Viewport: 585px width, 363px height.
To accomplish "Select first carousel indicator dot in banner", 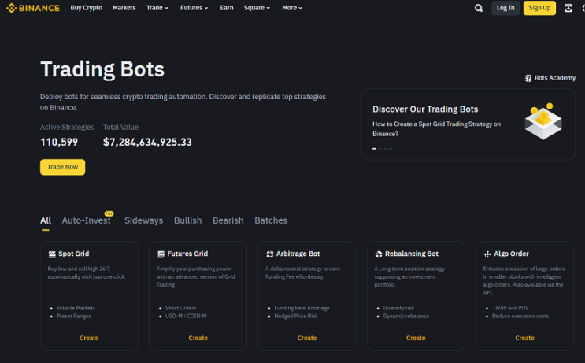I will tap(374, 149).
